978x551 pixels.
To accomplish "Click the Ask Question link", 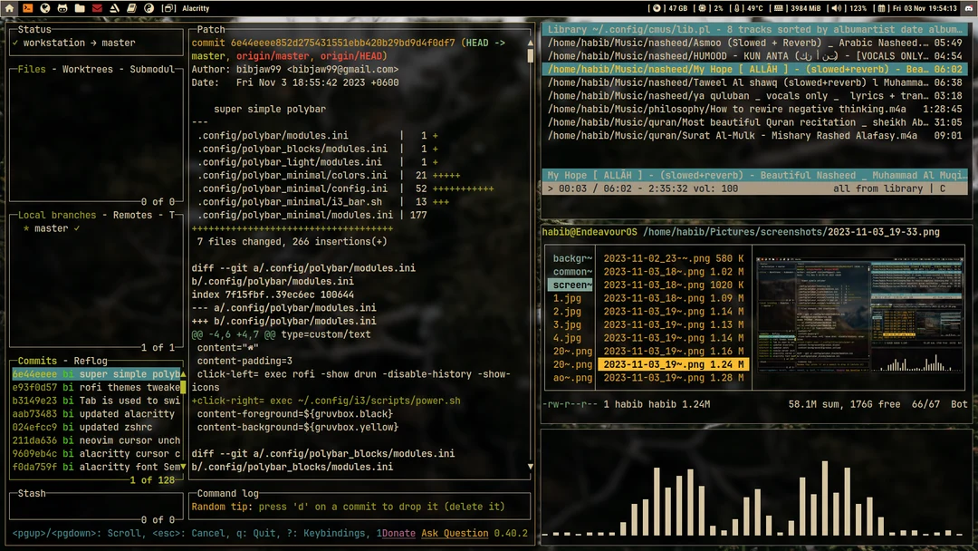I will [454, 533].
